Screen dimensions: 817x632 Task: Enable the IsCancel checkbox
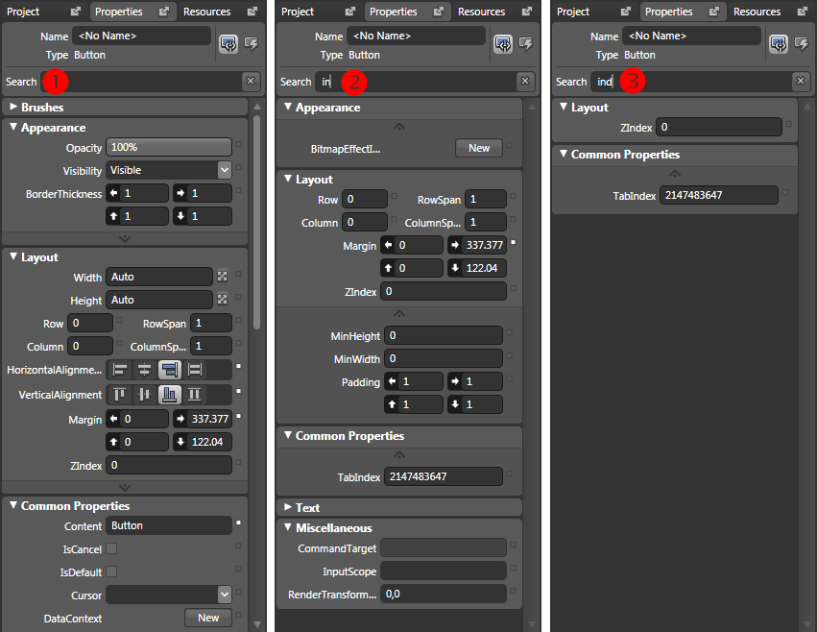110,549
